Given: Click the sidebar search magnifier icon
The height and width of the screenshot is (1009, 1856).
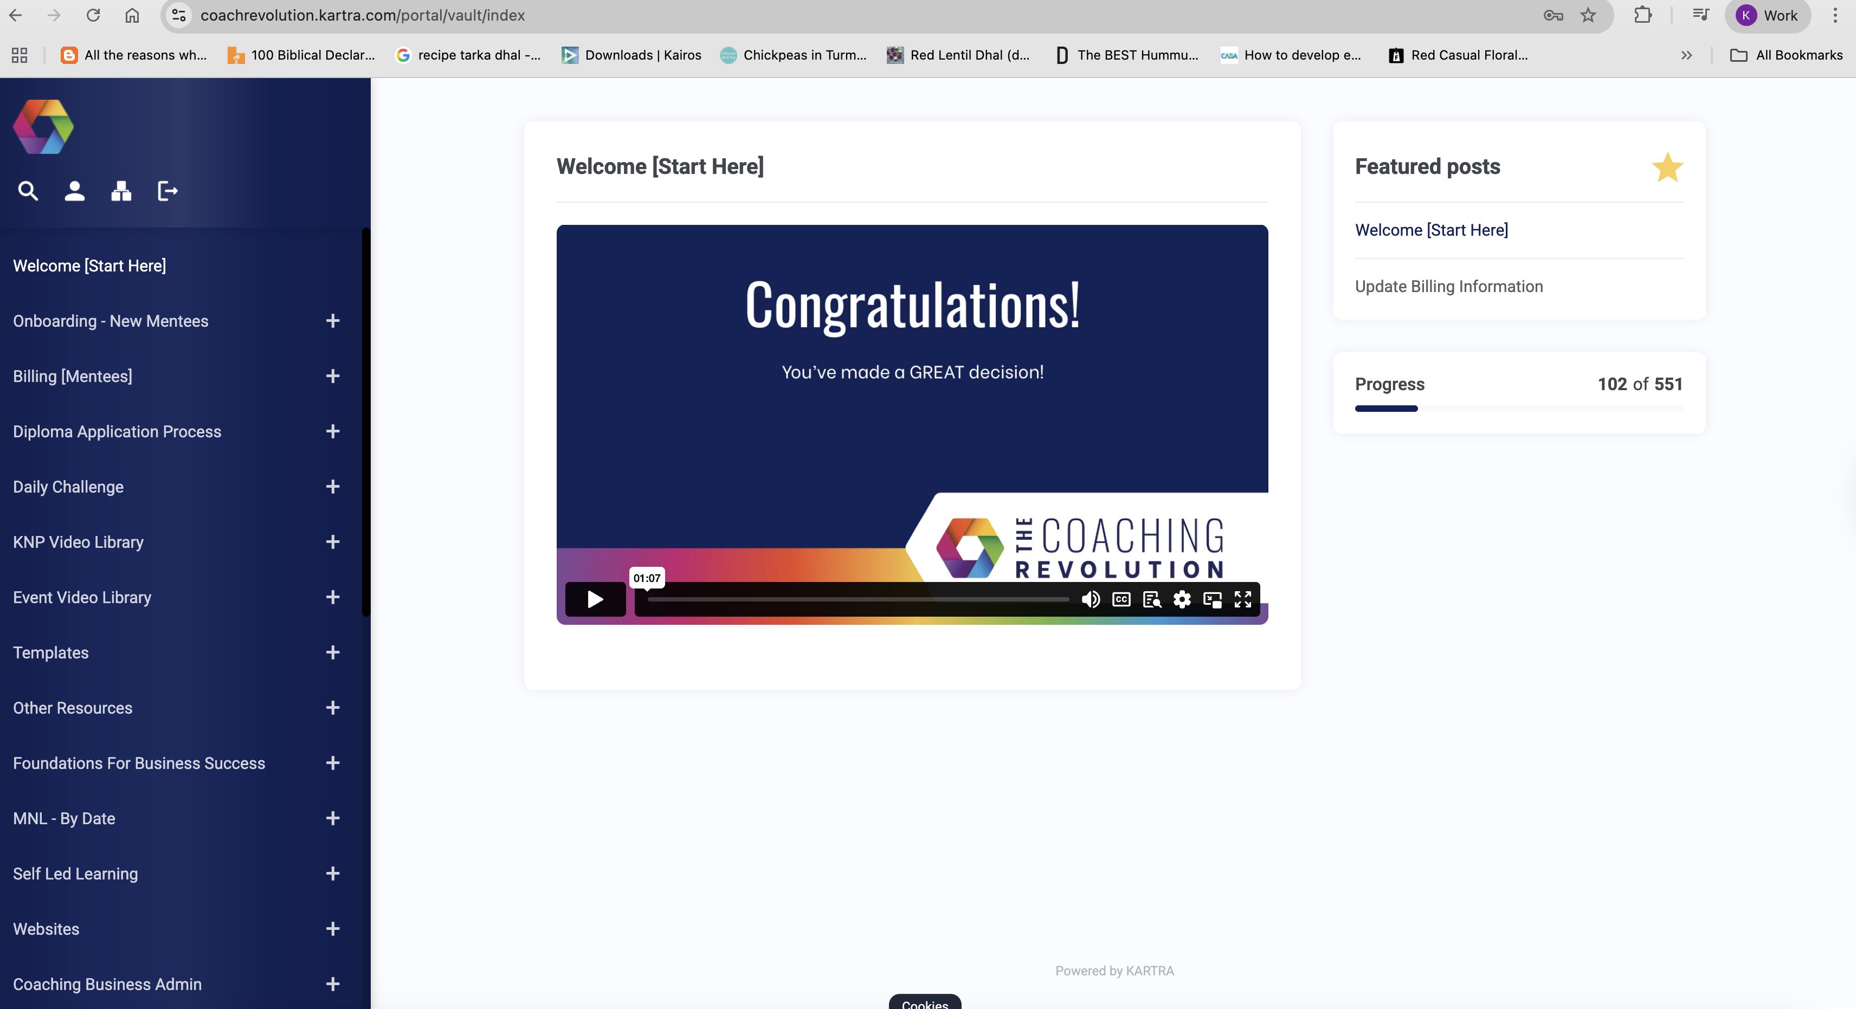Looking at the screenshot, I should 28,191.
